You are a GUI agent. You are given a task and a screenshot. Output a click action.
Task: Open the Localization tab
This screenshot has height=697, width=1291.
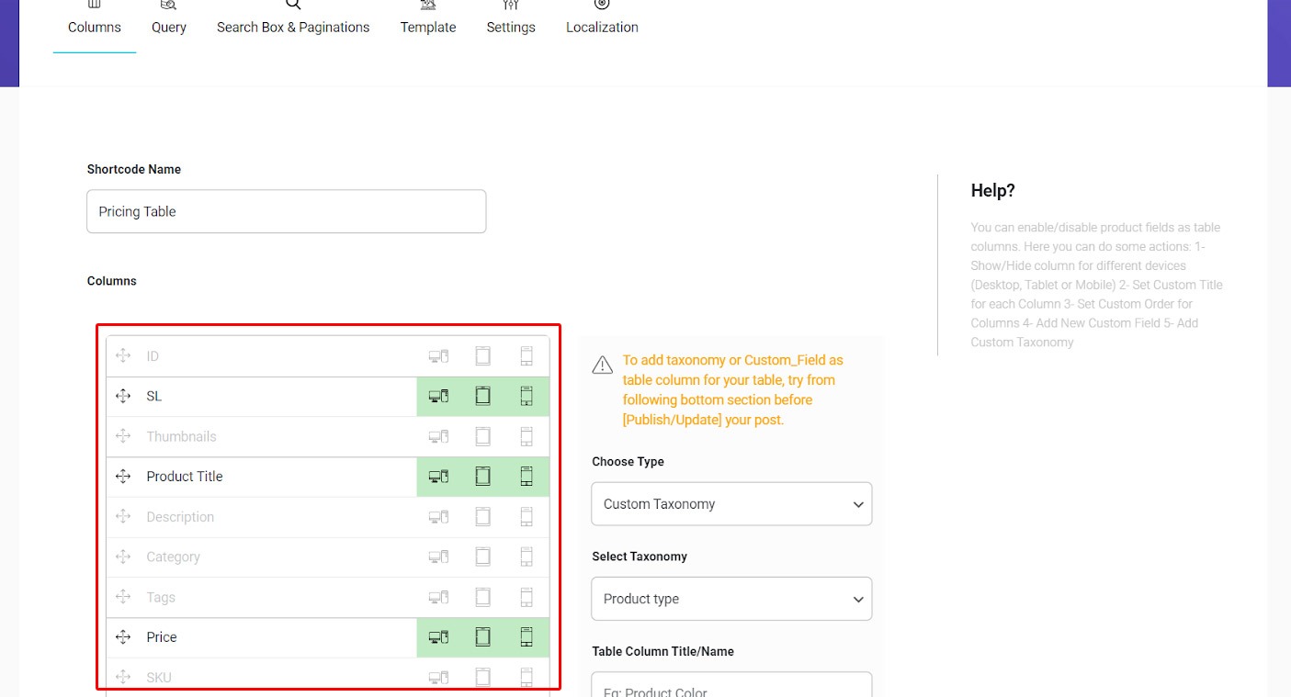602,20
